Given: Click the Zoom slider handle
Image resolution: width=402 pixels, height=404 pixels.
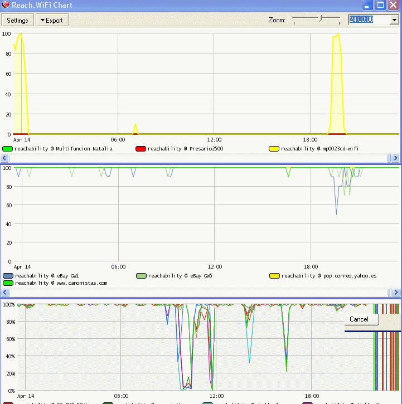Looking at the screenshot, I should [321, 18].
